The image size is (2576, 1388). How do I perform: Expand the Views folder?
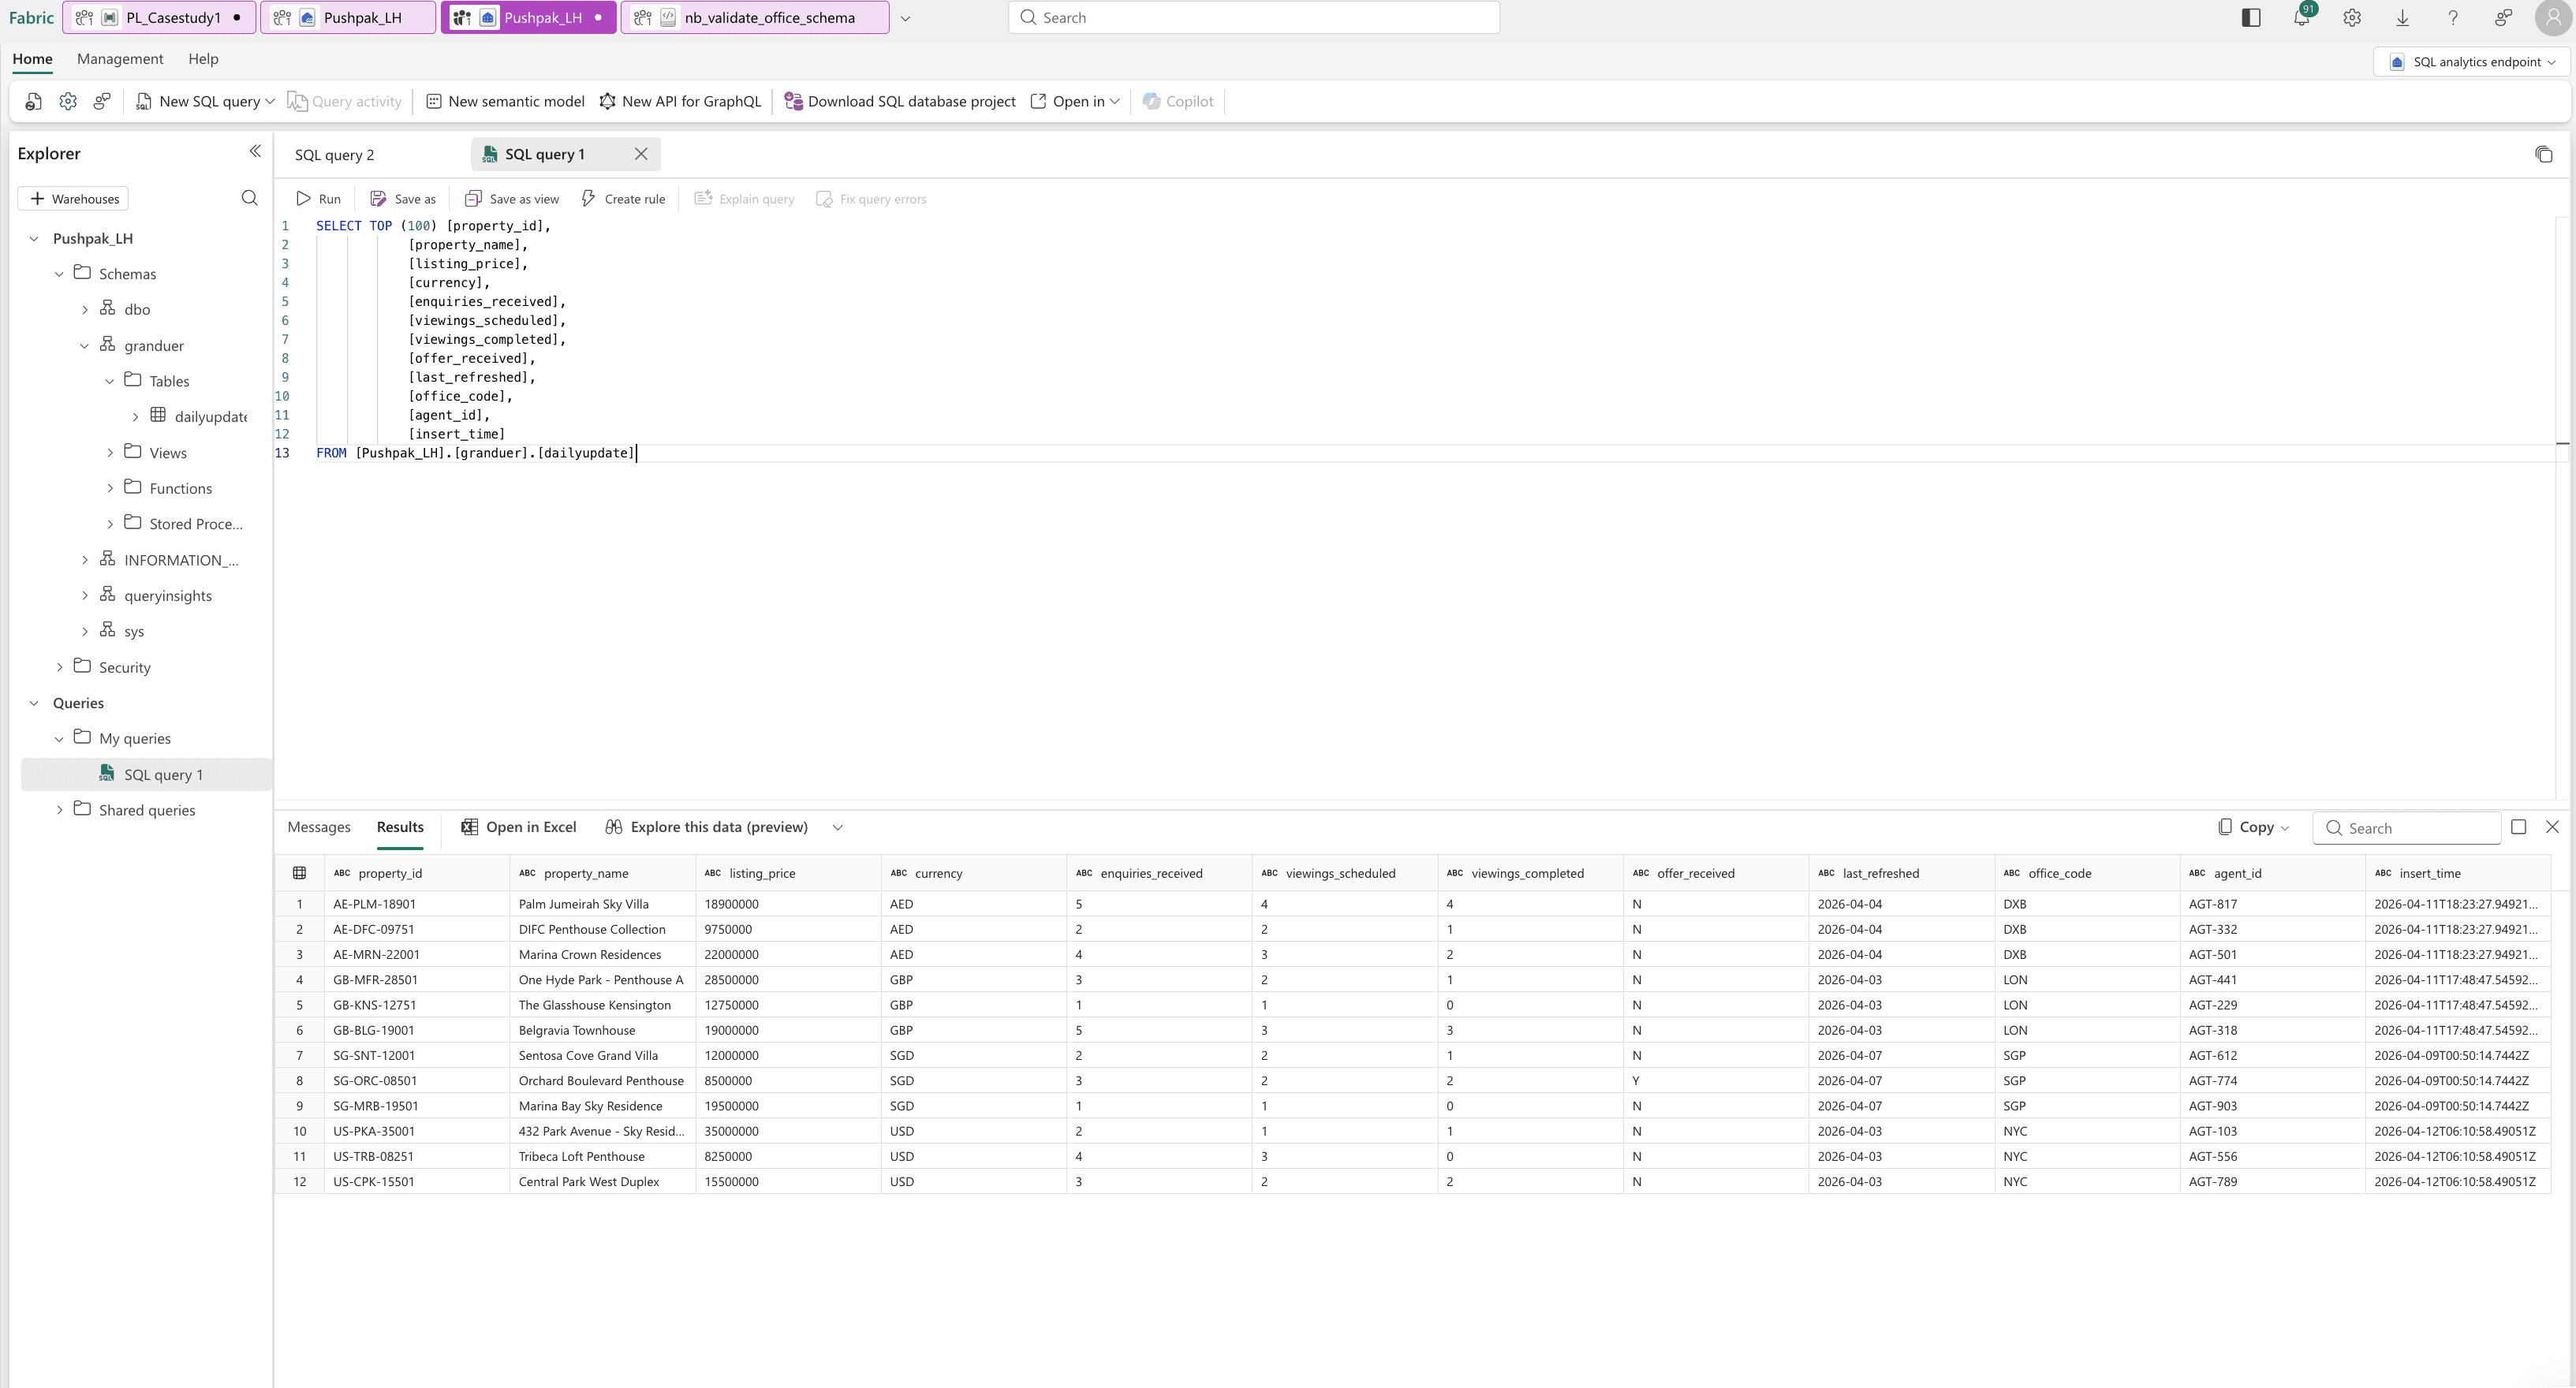pyautogui.click(x=110, y=453)
